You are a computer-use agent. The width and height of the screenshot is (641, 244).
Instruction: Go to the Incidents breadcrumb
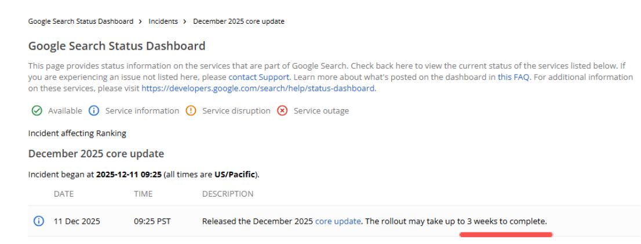(x=163, y=21)
